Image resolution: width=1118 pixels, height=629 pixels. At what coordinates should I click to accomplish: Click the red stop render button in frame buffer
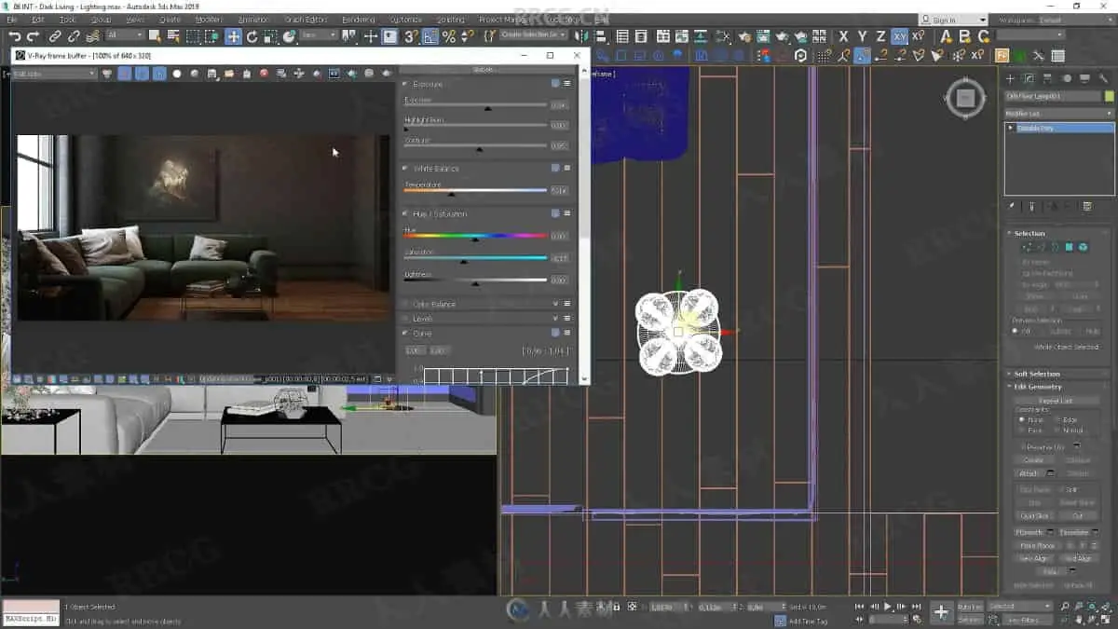tap(264, 74)
